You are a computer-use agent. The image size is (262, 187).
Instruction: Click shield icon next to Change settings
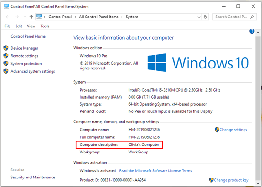[x=217, y=130]
